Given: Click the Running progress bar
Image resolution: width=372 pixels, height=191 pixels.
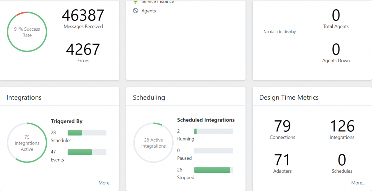Looking at the screenshot, I should click(213, 131).
